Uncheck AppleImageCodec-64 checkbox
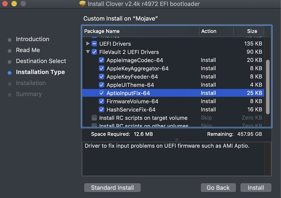 point(101,60)
